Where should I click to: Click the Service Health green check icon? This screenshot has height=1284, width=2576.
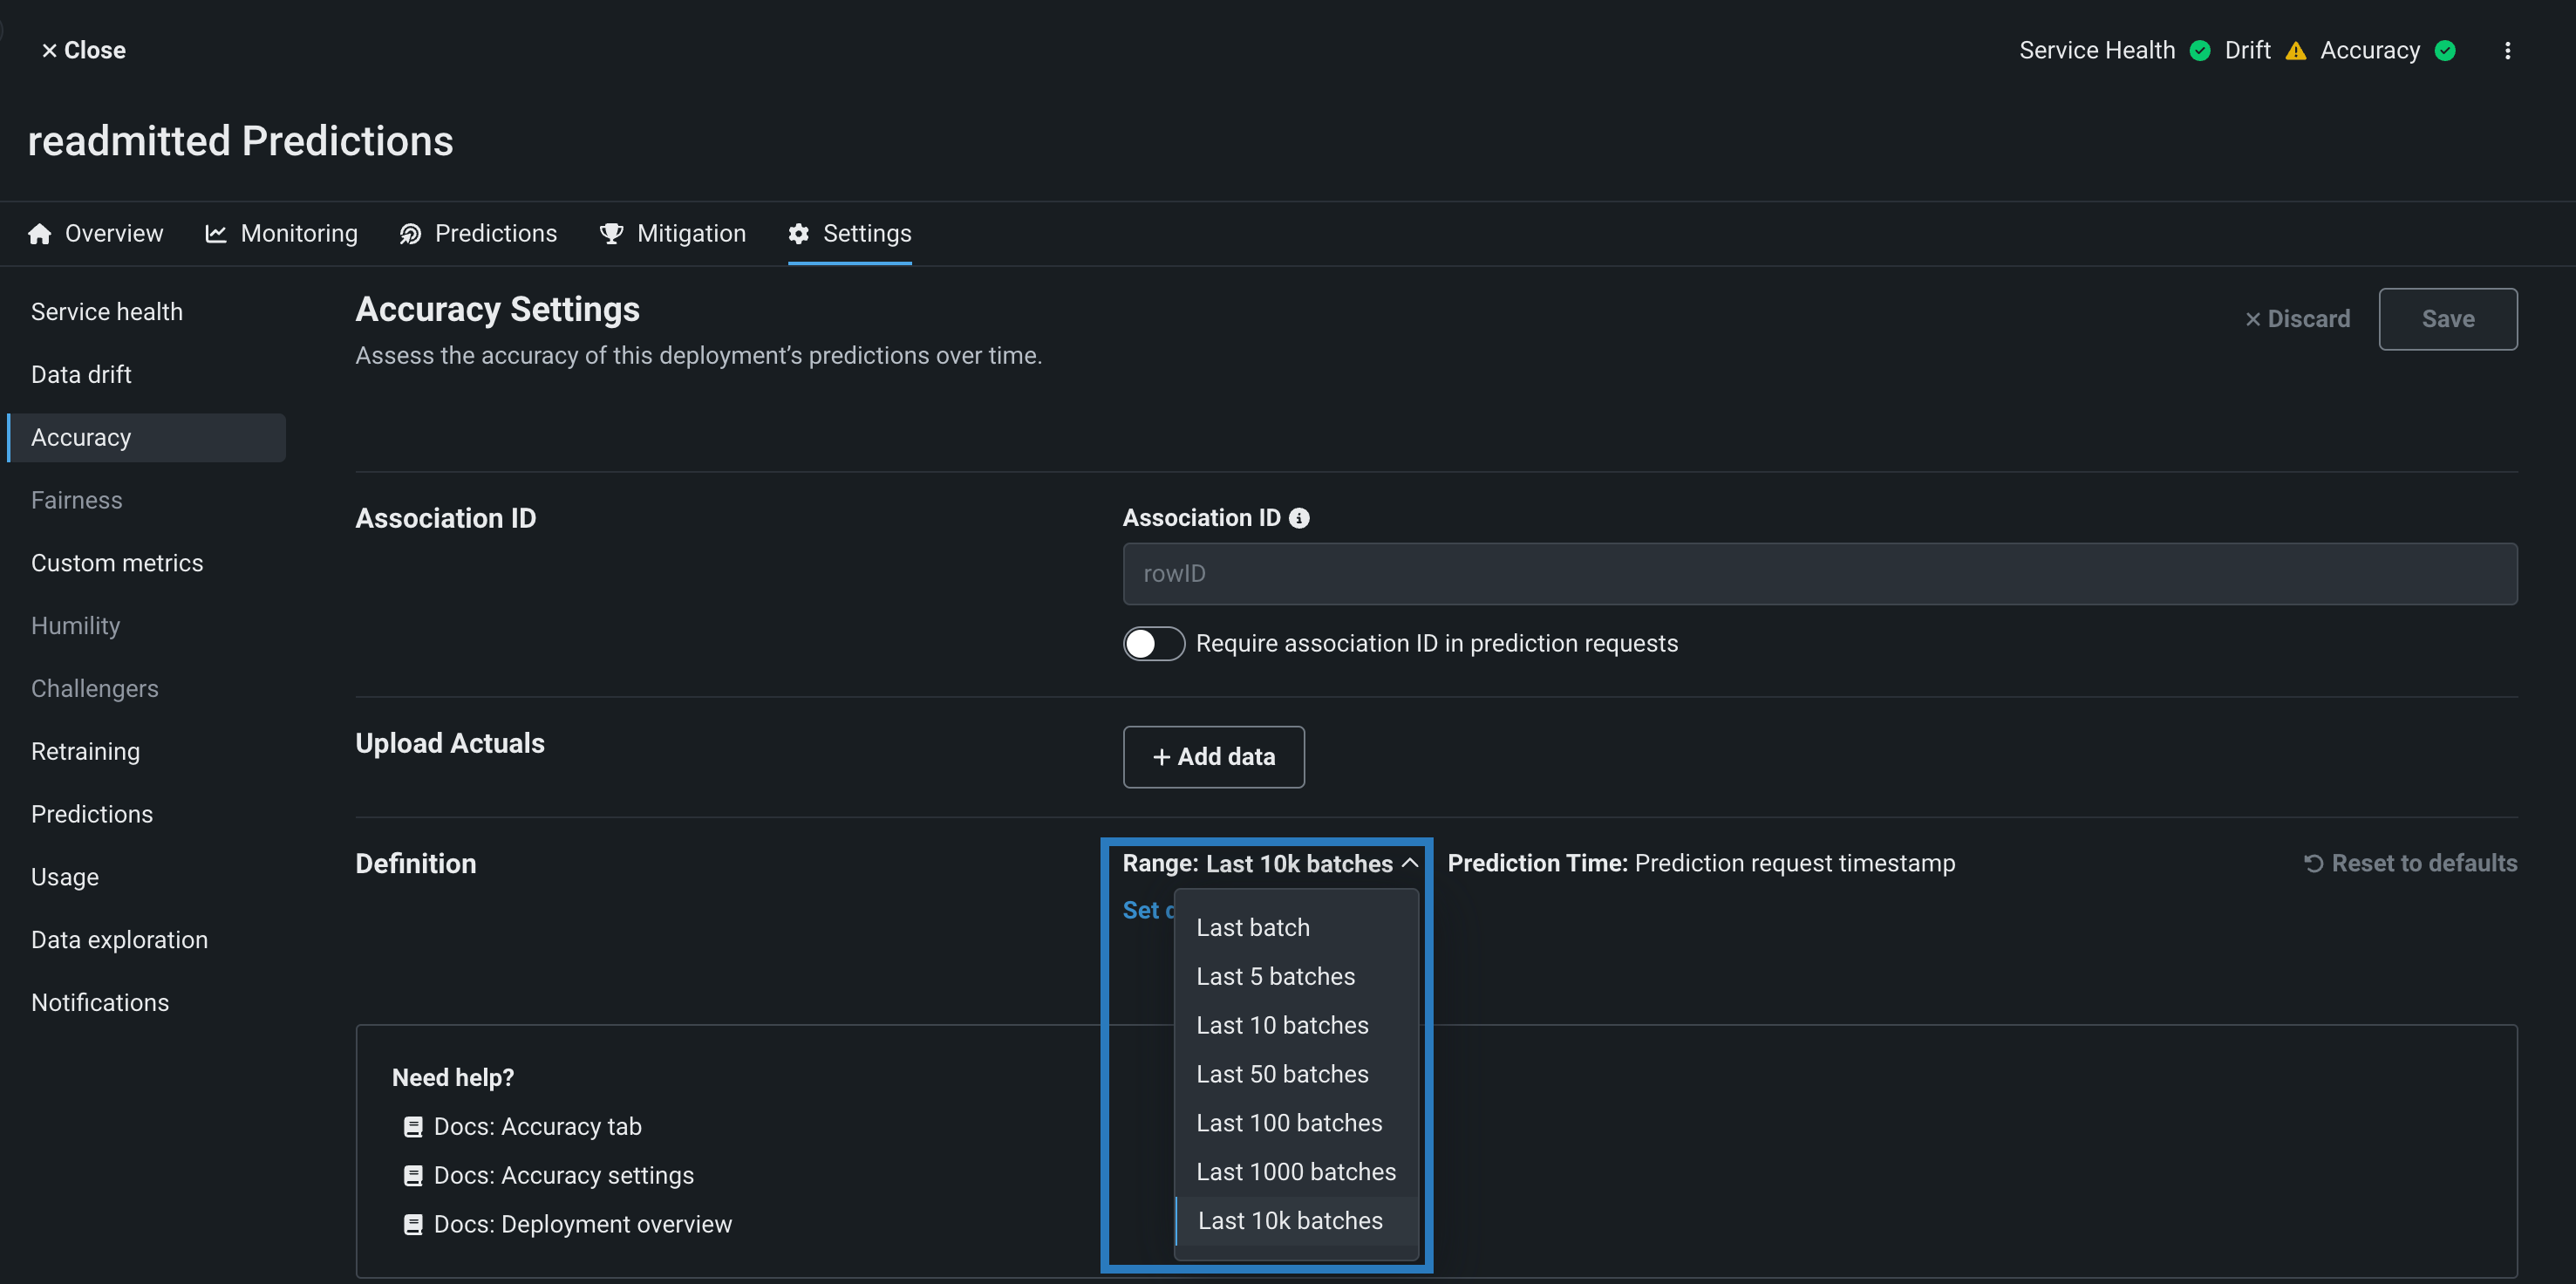pos(2200,51)
